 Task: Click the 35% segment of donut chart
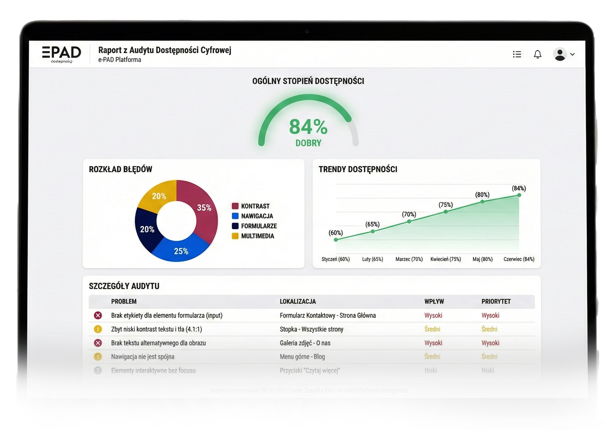[203, 208]
